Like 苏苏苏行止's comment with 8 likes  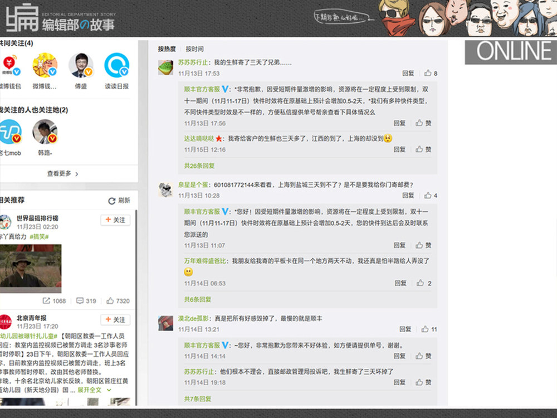431,73
